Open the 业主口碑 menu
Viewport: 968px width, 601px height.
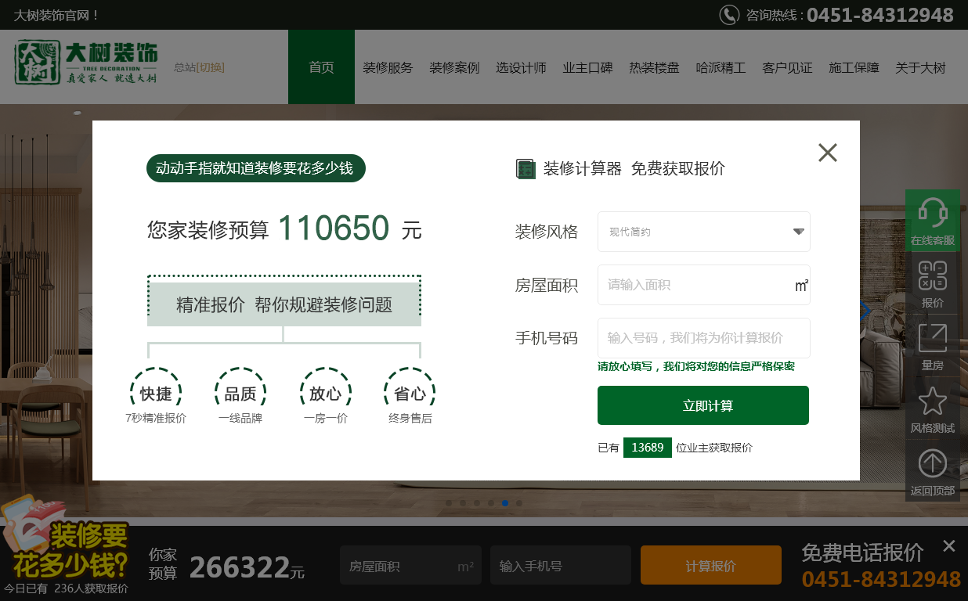[x=587, y=68]
